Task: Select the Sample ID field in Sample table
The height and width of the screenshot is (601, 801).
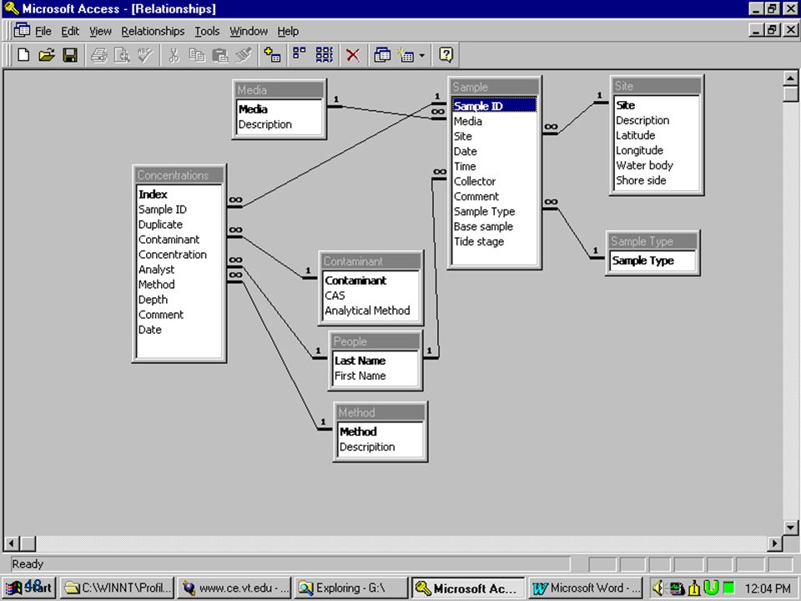Action: click(494, 106)
